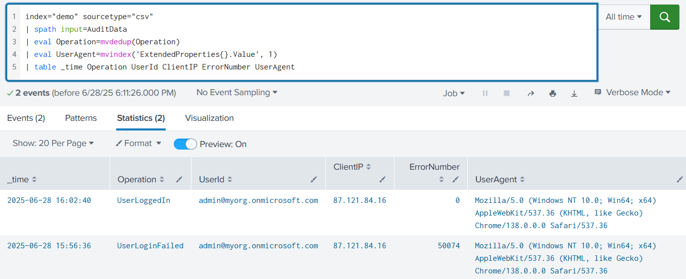Click the pencil icon in UserId column
This screenshot has height=279, width=686.
point(314,180)
